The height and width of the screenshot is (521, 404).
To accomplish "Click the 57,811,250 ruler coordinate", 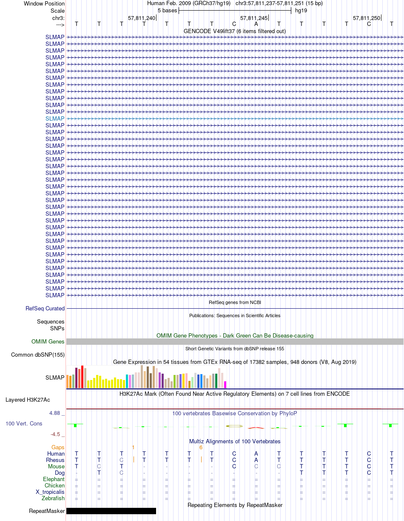I will tap(367, 18).
